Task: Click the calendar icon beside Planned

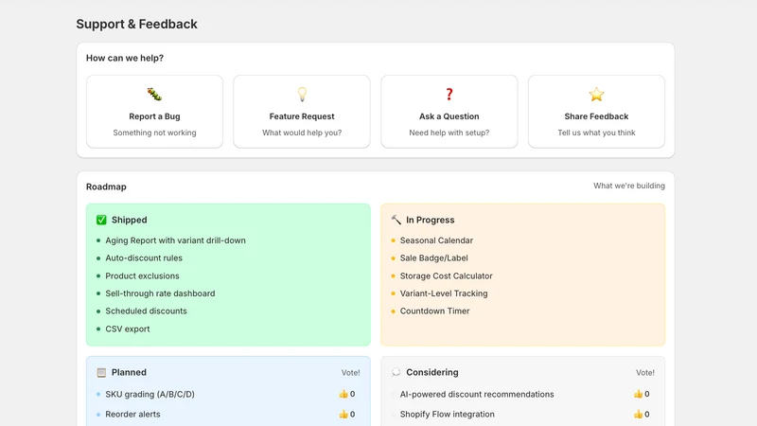Action: point(101,372)
